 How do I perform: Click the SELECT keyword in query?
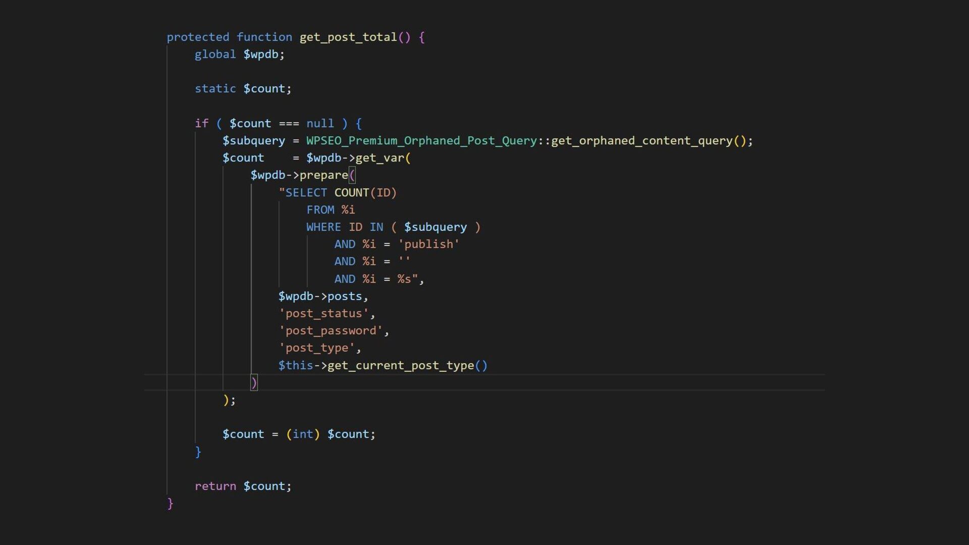306,193
